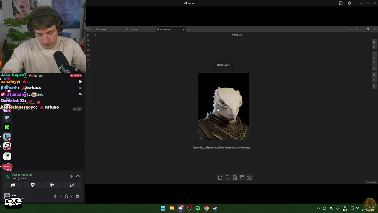378x213 pixels.
Task: Expand headphone output options chevron
Action: click(71, 196)
